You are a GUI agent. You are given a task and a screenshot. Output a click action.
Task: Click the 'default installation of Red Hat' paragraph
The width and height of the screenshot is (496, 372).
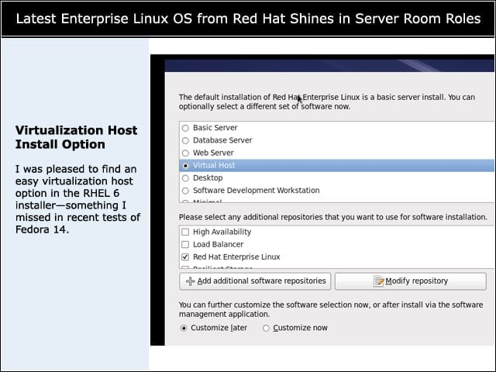point(327,102)
